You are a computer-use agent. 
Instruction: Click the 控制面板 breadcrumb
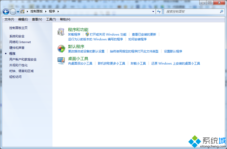[x=37, y=11]
